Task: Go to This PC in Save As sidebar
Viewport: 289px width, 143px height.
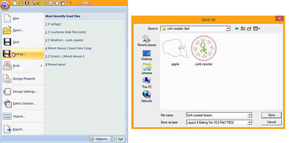Action: pyautogui.click(x=147, y=83)
